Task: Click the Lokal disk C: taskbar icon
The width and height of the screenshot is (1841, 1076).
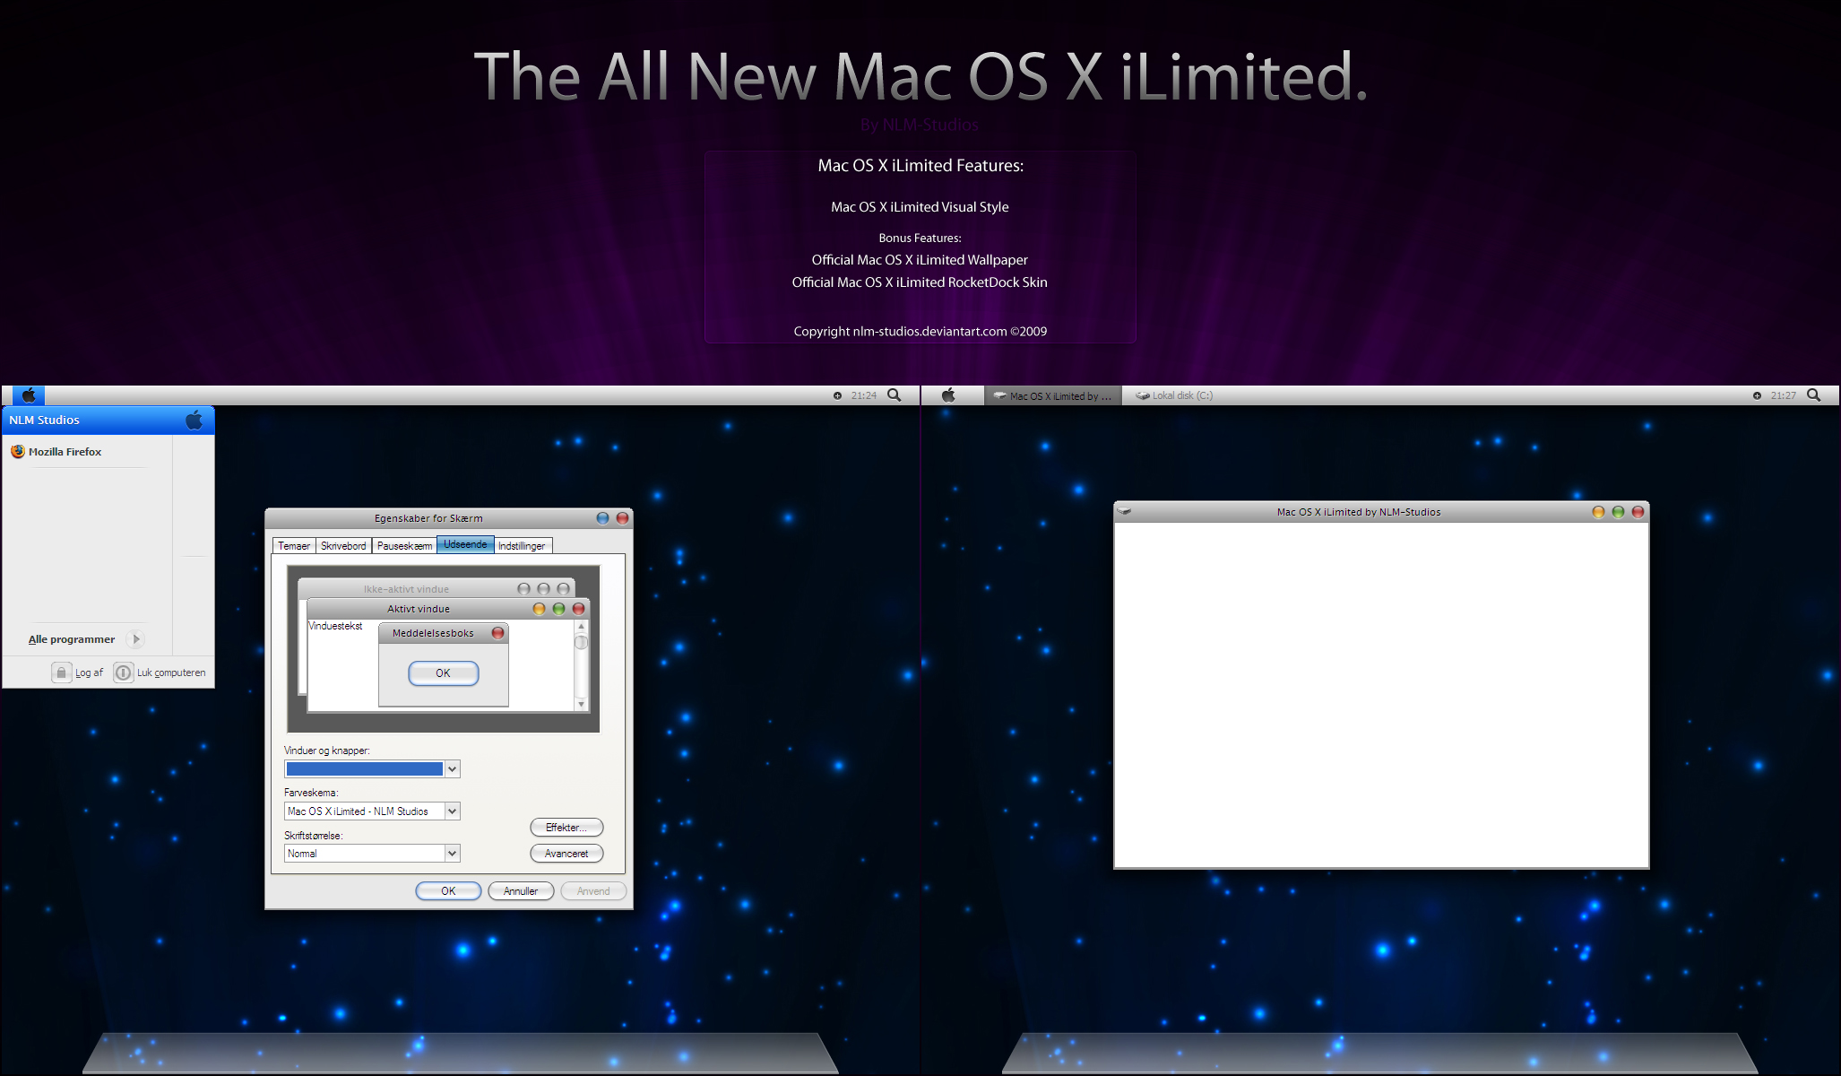Action: [1180, 395]
